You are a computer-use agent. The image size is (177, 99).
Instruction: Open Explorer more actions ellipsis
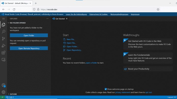[x=47, y=19]
